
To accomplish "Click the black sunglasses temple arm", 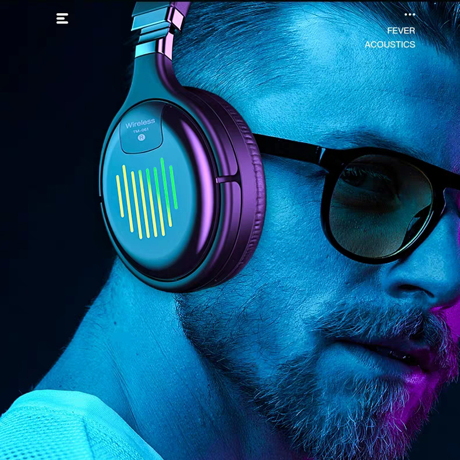I will click(x=287, y=147).
